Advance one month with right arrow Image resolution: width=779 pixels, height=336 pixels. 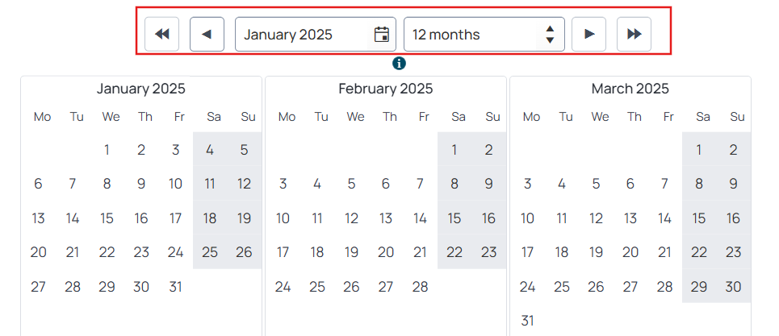[588, 34]
